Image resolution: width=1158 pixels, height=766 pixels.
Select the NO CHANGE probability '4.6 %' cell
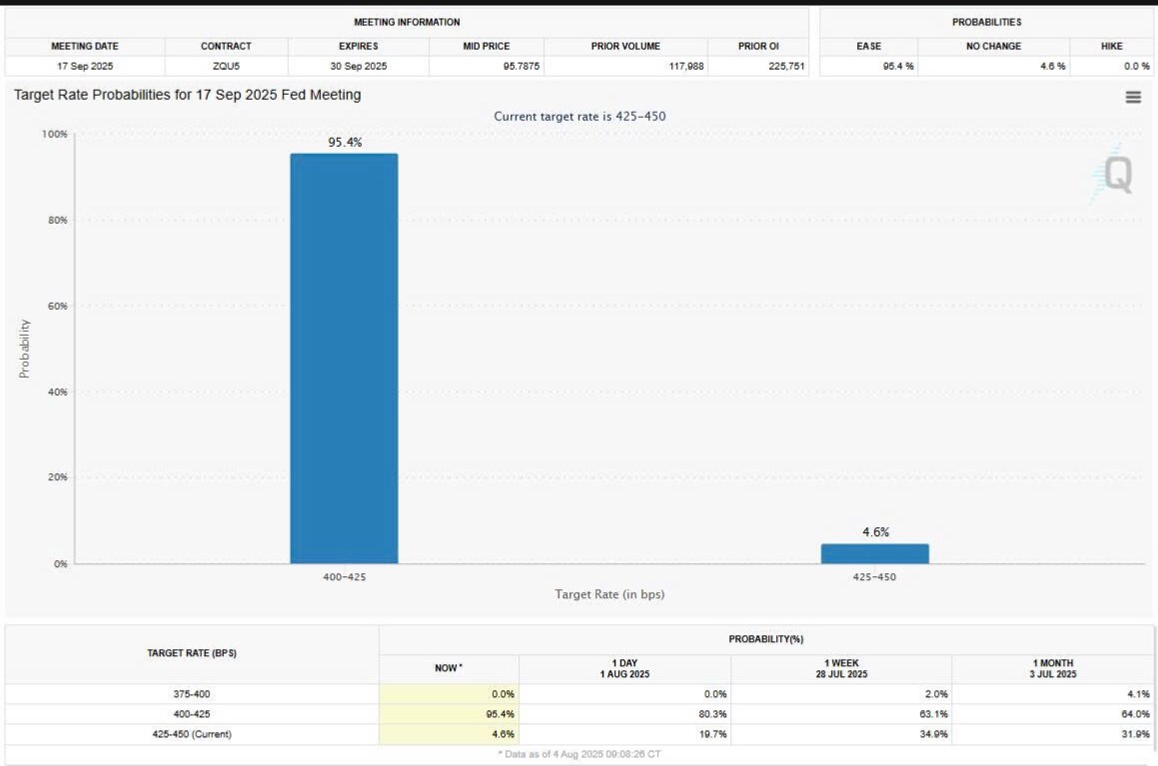point(994,66)
